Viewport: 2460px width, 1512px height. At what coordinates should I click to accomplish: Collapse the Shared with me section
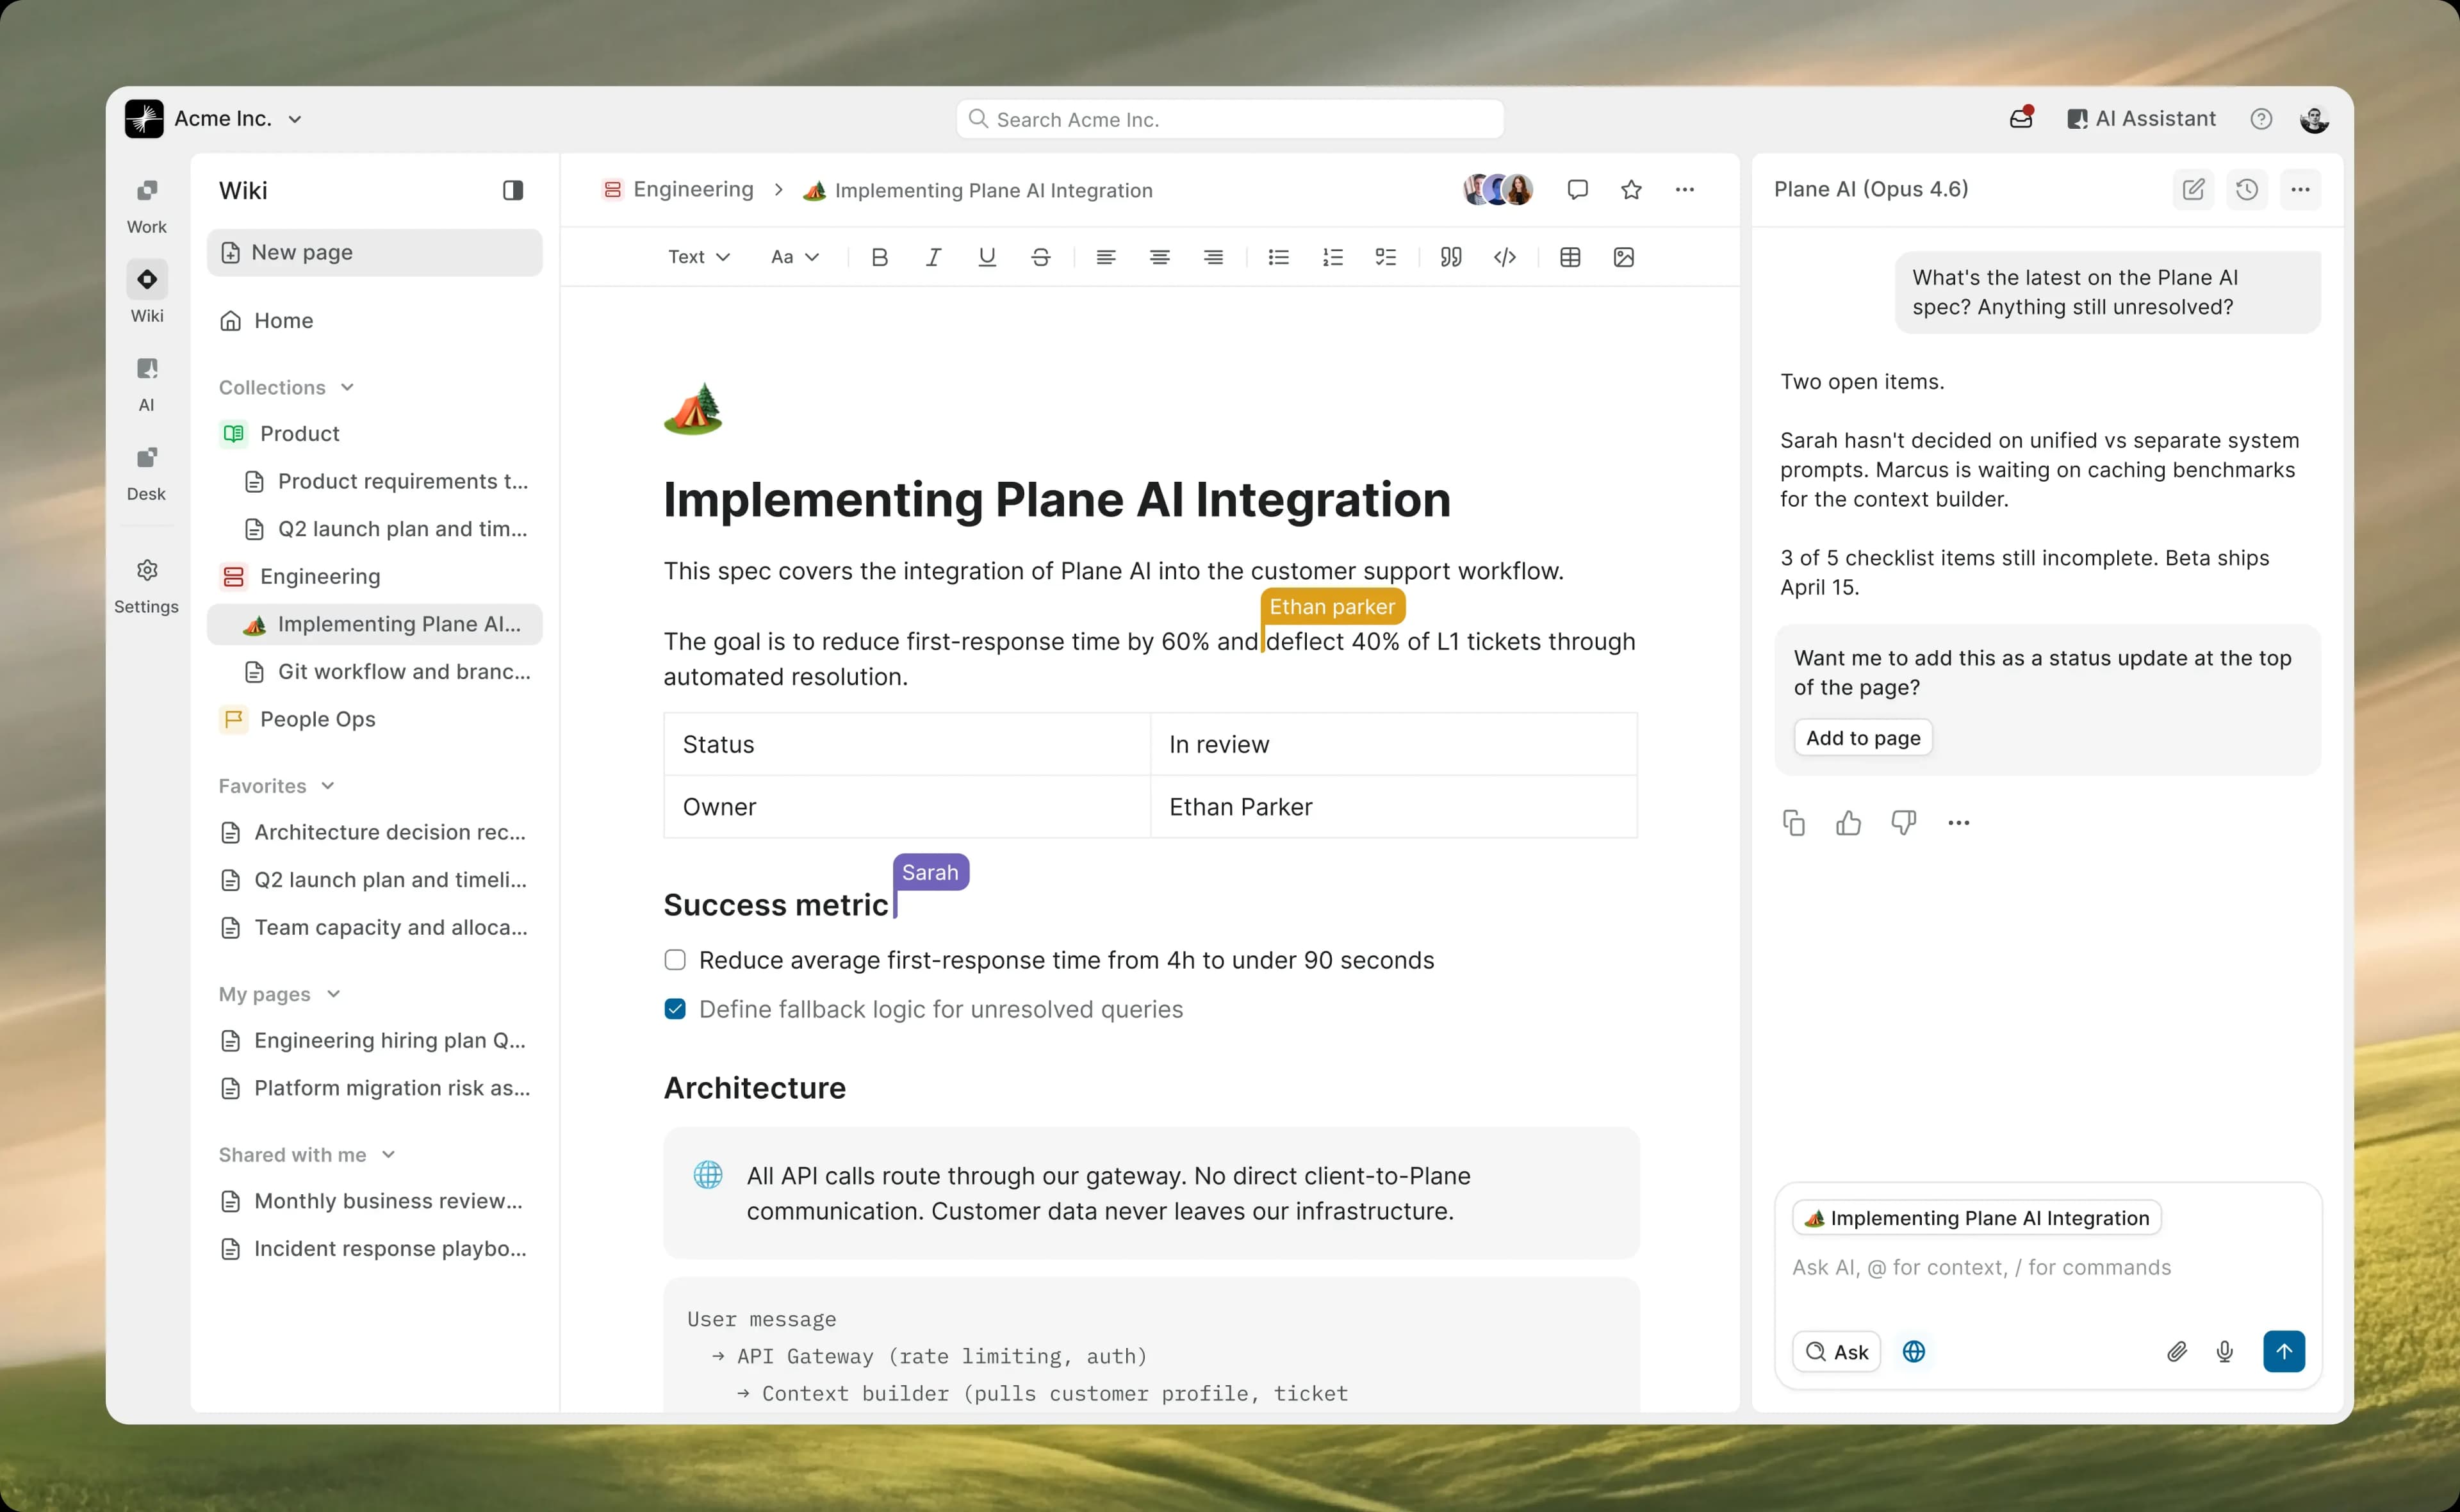(307, 1155)
